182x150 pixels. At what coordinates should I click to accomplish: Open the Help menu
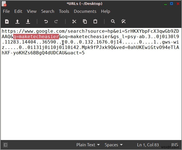pyautogui.click(x=106, y=11)
